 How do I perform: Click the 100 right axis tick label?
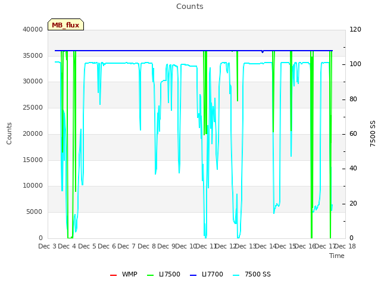[x=355, y=64]
